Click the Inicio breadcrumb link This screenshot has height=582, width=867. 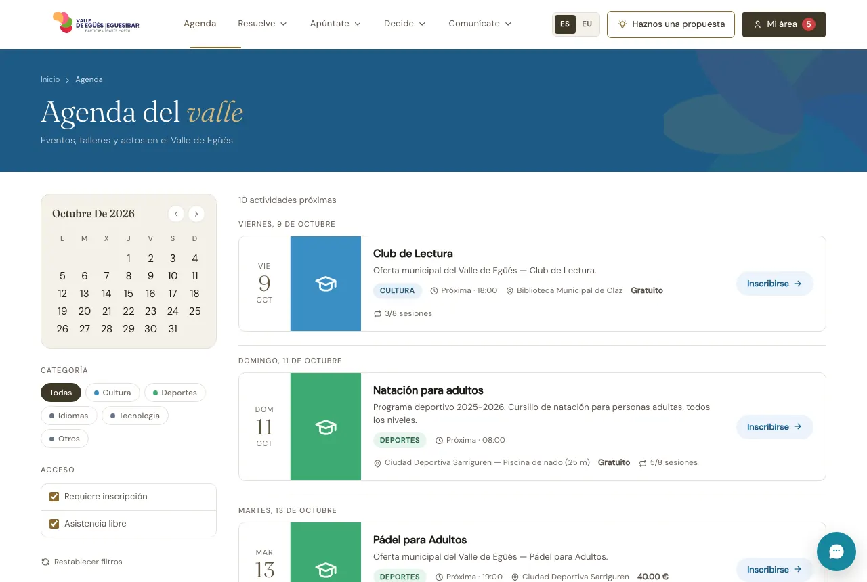pos(50,79)
